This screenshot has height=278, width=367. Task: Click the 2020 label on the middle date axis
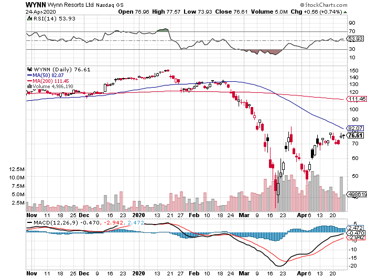click(138, 215)
